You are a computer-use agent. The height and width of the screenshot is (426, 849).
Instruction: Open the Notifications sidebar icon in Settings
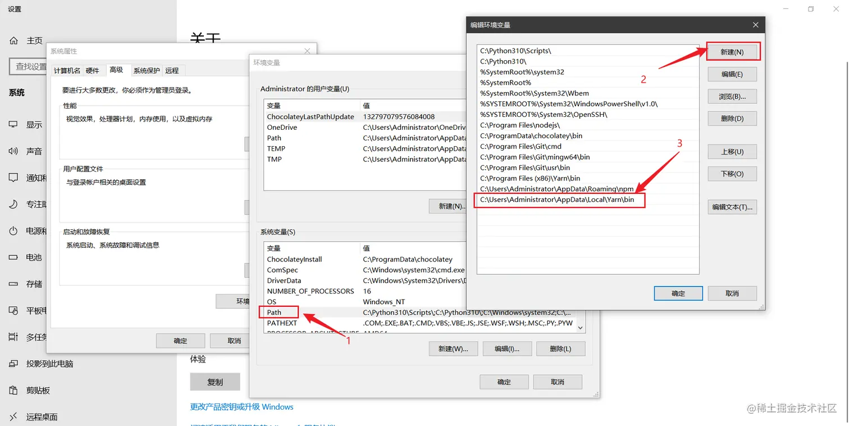tap(13, 178)
